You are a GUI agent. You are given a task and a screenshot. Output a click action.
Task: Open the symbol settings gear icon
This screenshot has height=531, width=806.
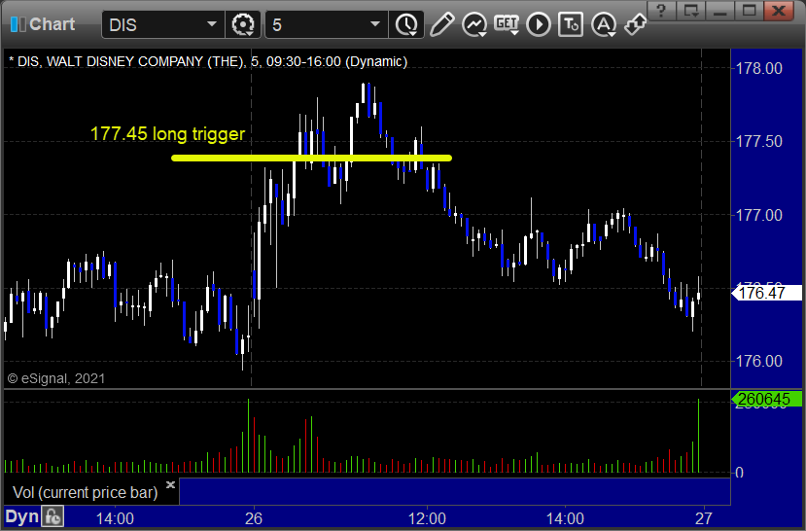tap(243, 24)
